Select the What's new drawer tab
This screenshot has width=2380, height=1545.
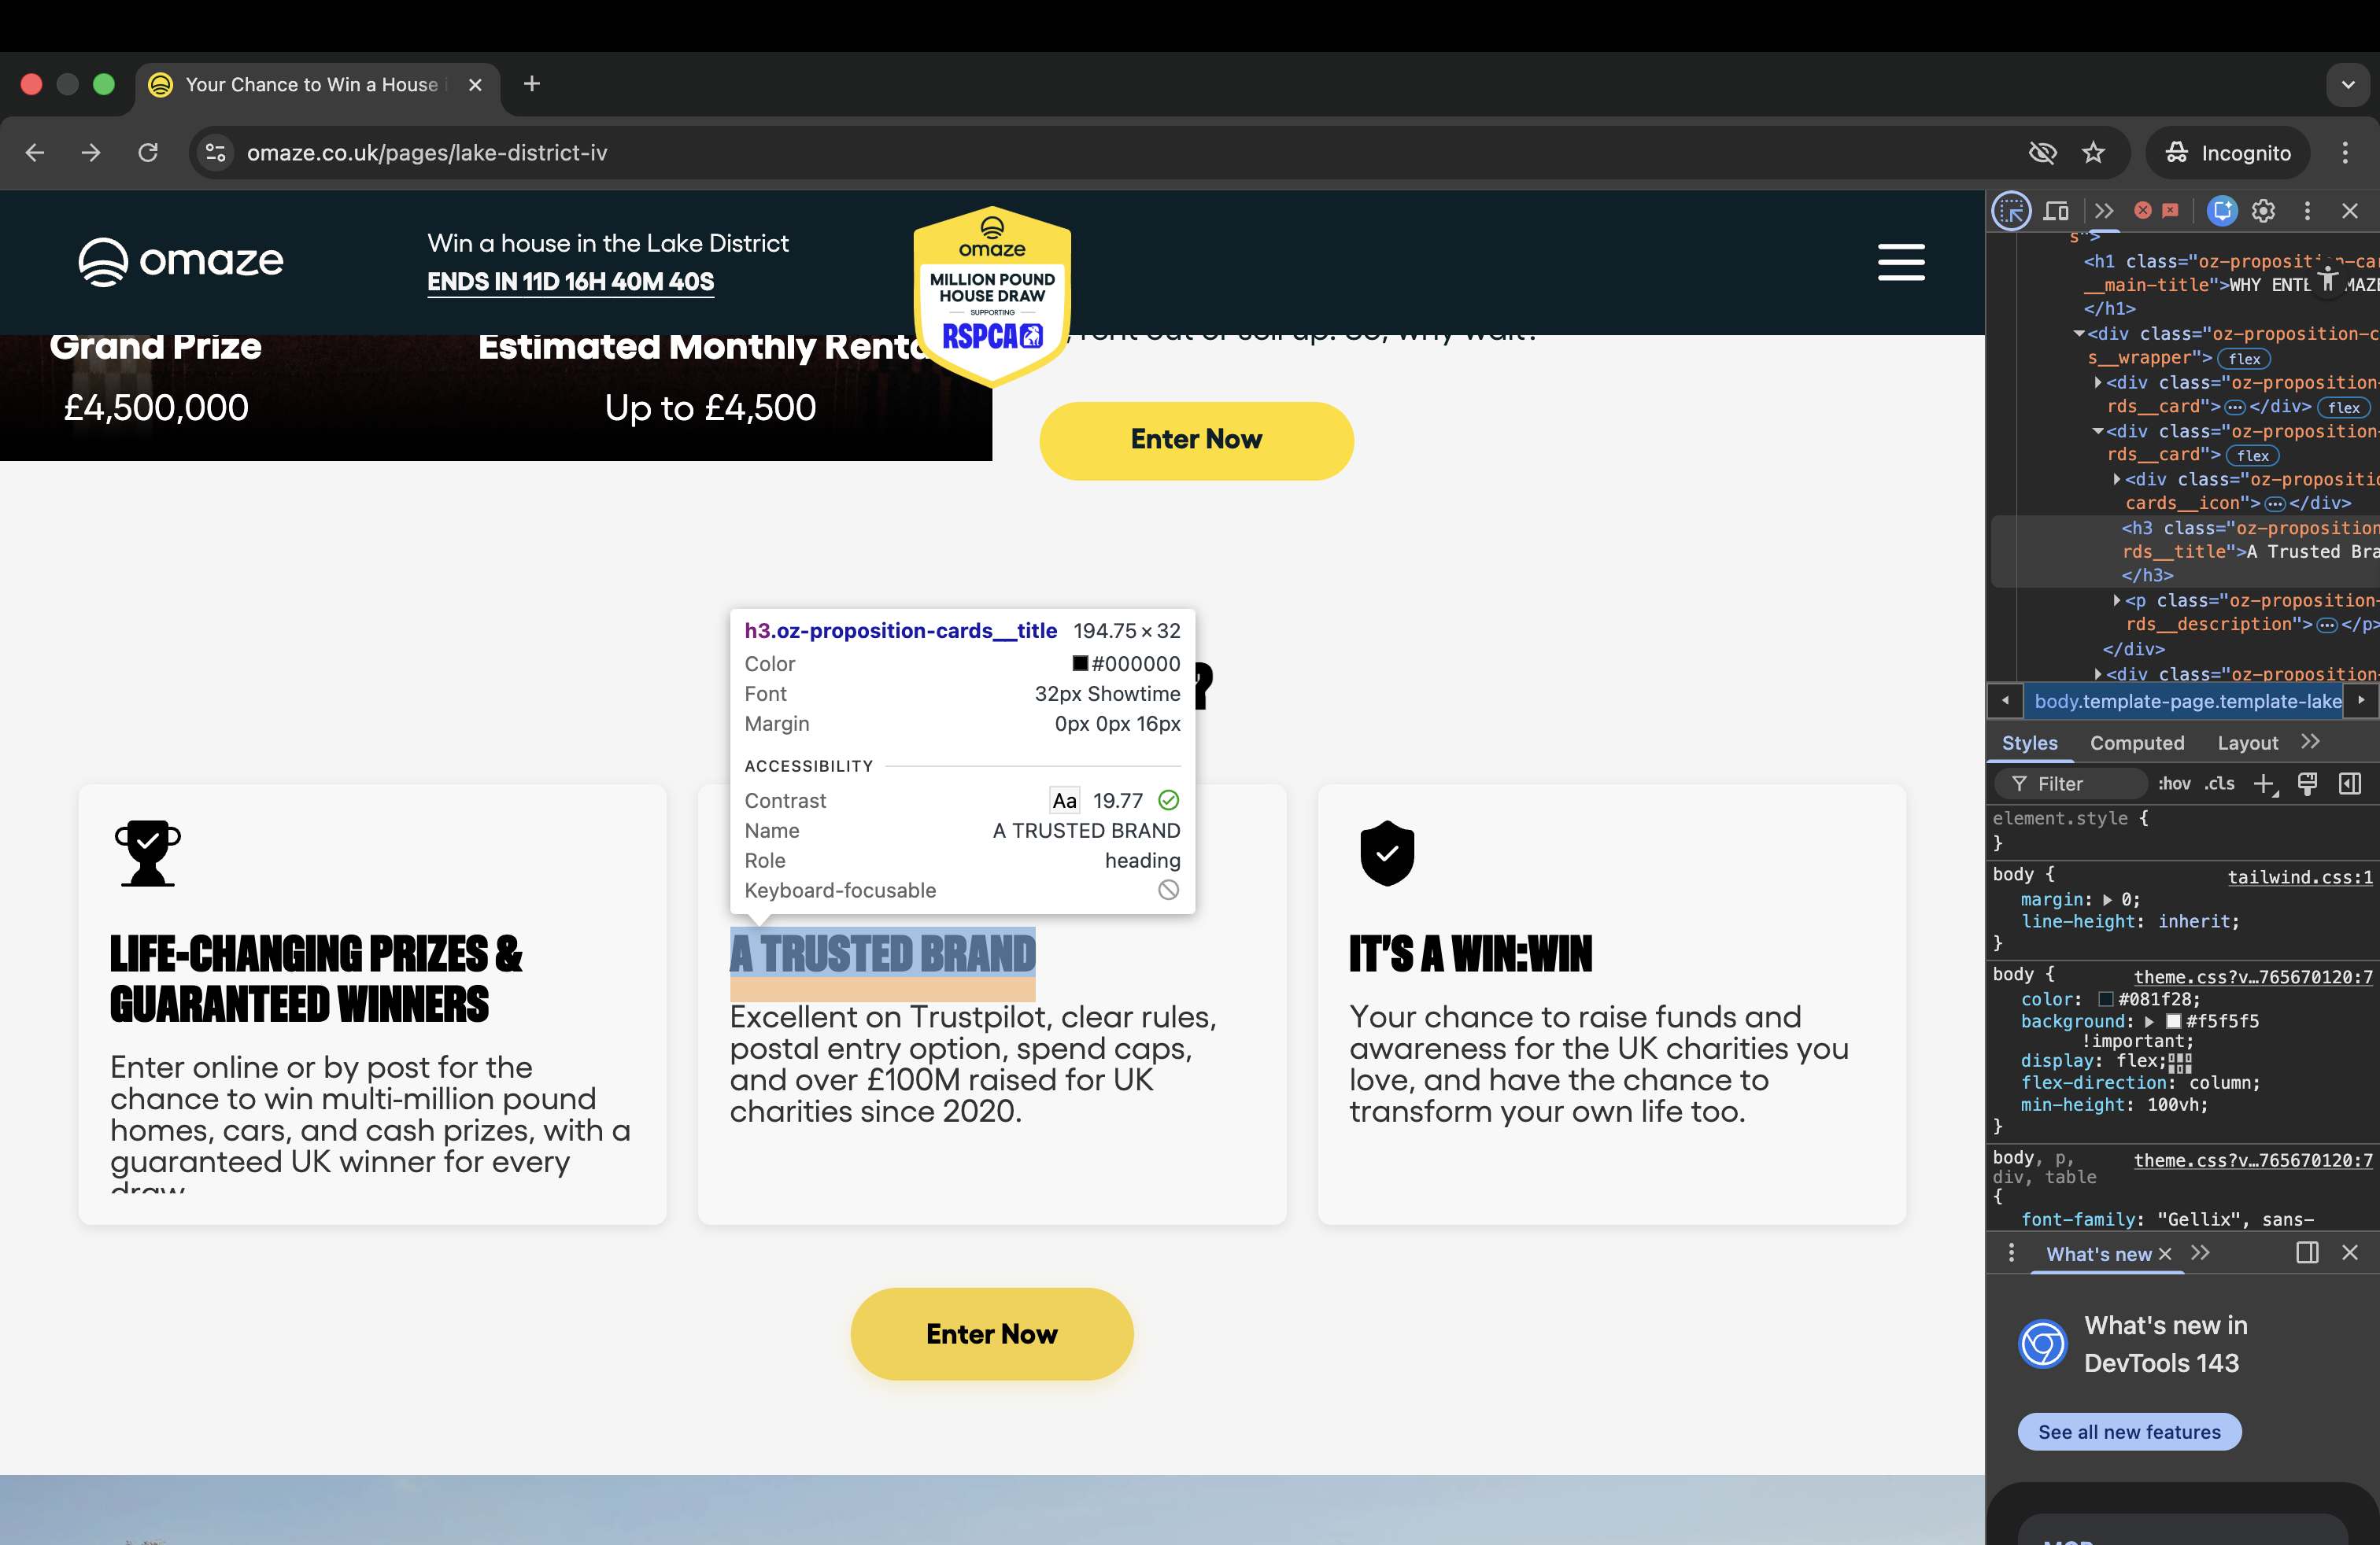[2098, 1254]
